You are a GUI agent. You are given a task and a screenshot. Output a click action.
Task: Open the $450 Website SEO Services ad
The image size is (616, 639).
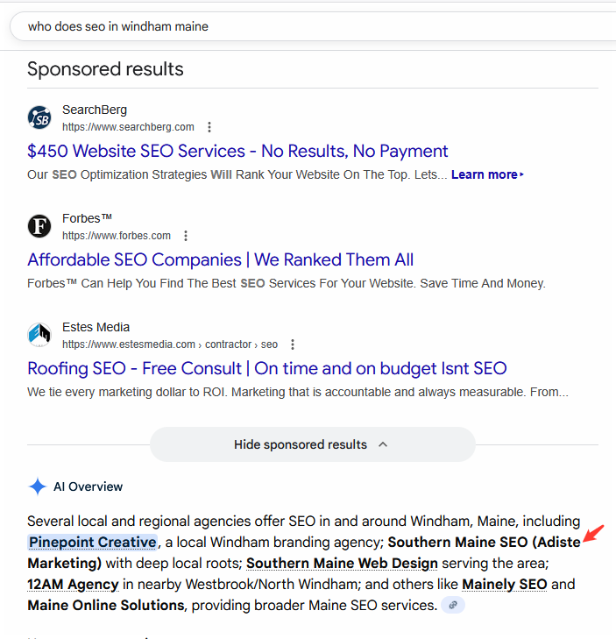pyautogui.click(x=237, y=151)
